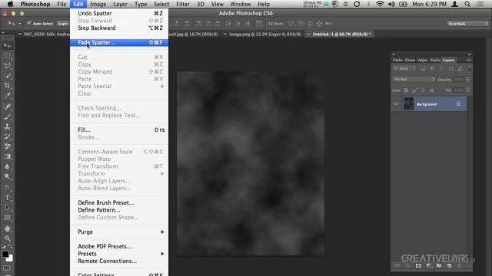Choose Step Backward menu item
This screenshot has width=492, height=276.
(x=119, y=28)
